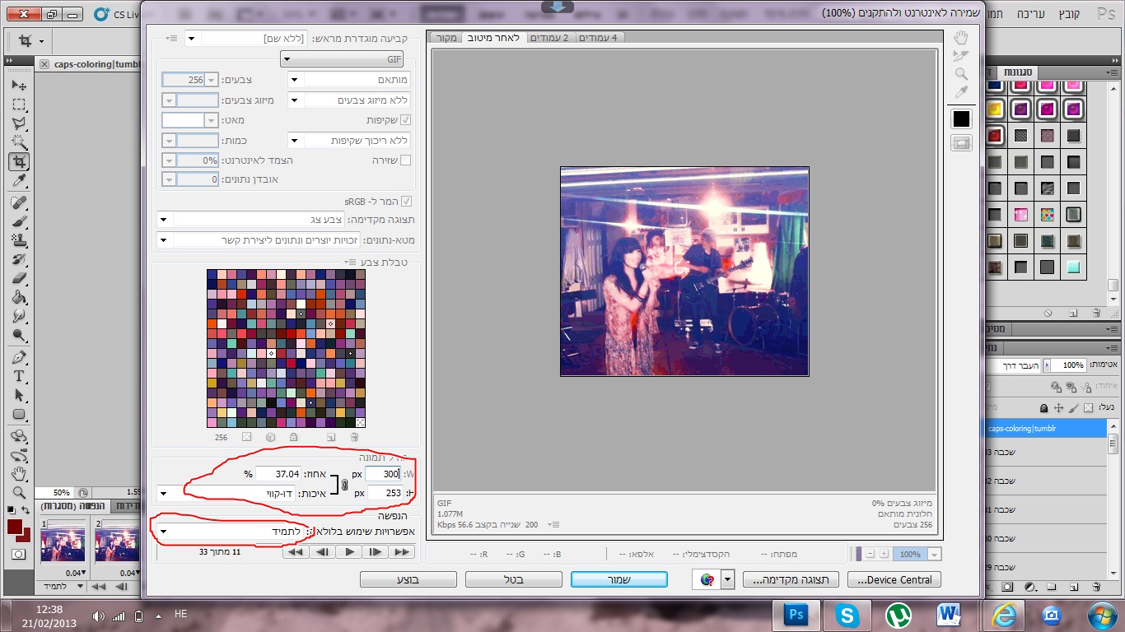Open the optimize panel flyout menu
The height and width of the screenshot is (632, 1125).
[171, 38]
